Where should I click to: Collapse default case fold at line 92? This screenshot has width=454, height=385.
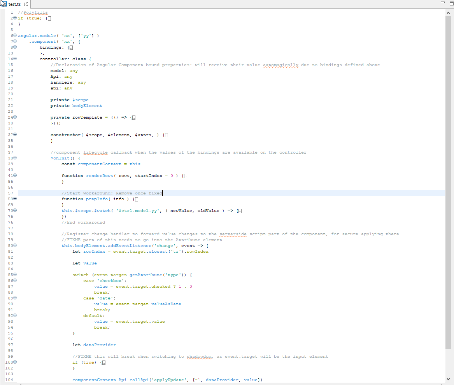point(15,315)
